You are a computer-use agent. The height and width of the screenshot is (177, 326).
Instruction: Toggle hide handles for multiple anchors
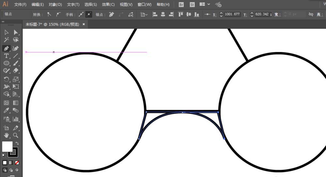pos(89,14)
